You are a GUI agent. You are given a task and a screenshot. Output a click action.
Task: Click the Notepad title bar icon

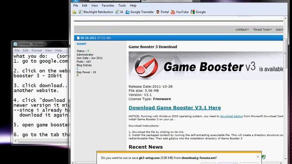point(15,44)
